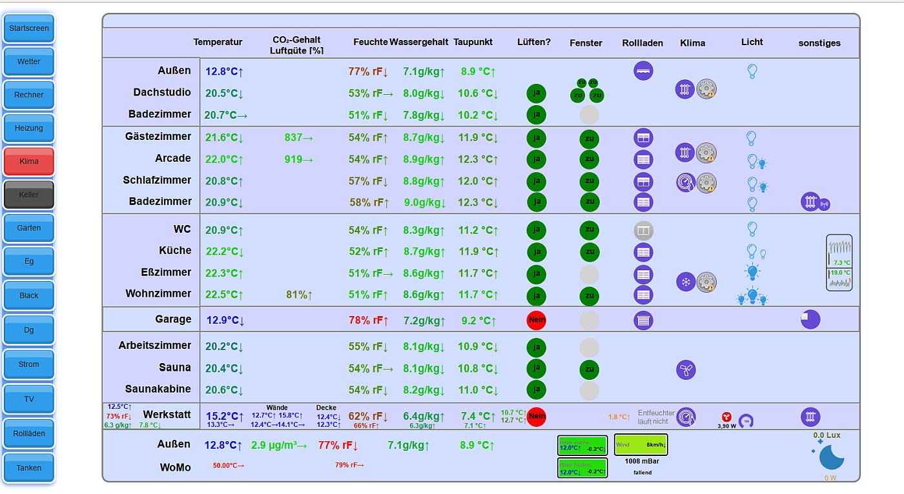Viewport: 904px width, 494px height.
Task: Open the gear icon next to the snowflake
Action: [x=706, y=282]
